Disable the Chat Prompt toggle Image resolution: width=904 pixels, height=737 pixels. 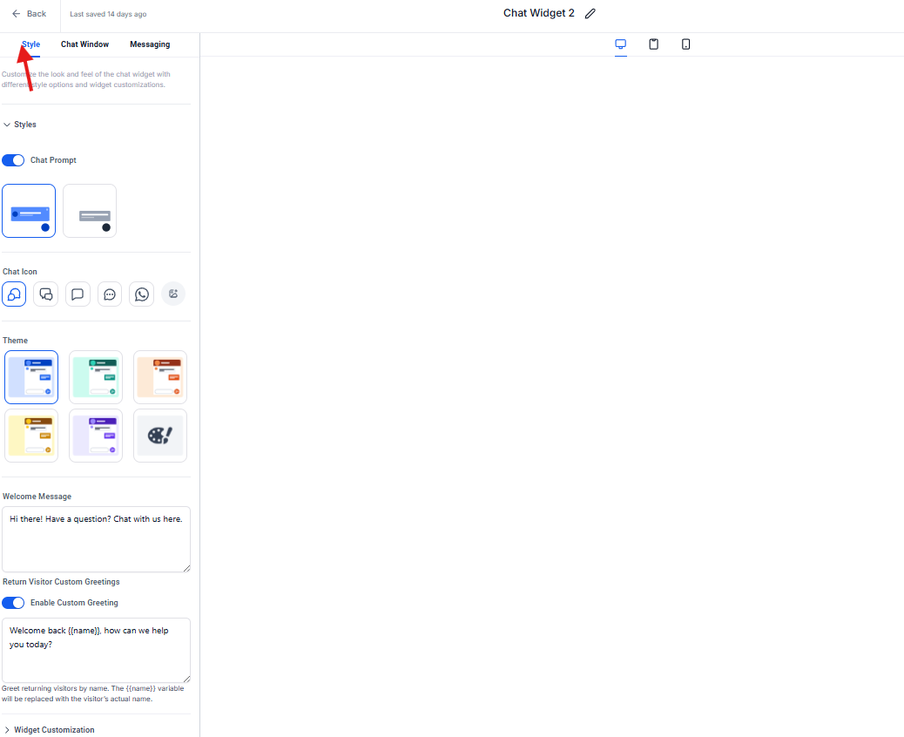(13, 160)
